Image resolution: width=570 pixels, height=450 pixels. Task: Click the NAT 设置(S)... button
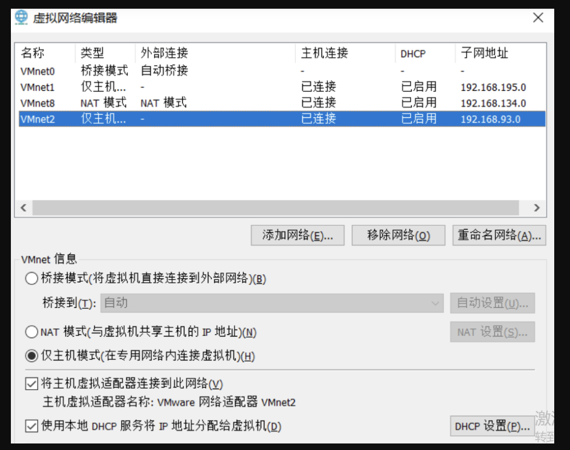493,332
